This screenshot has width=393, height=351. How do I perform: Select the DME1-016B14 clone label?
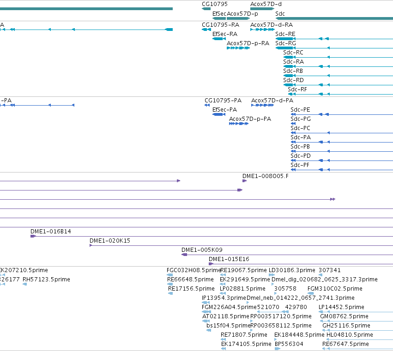click(x=51, y=232)
